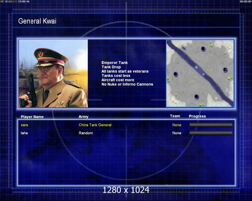Click sara's loading progress bar

(211, 125)
